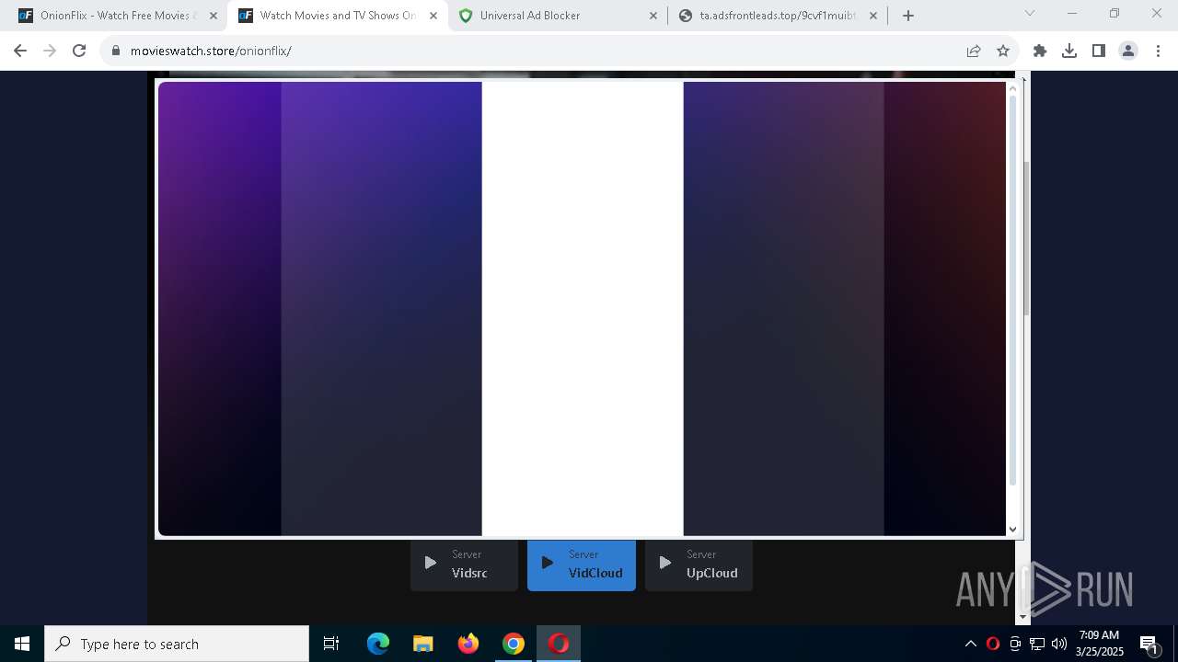Viewport: 1178px width, 662px height.
Task: Click the Type here to search box
Action: (177, 644)
